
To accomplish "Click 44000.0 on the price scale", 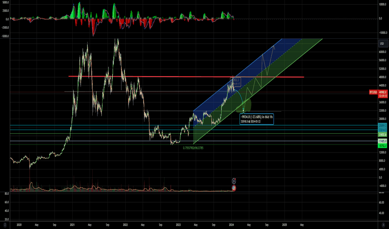I will click(382, 85).
